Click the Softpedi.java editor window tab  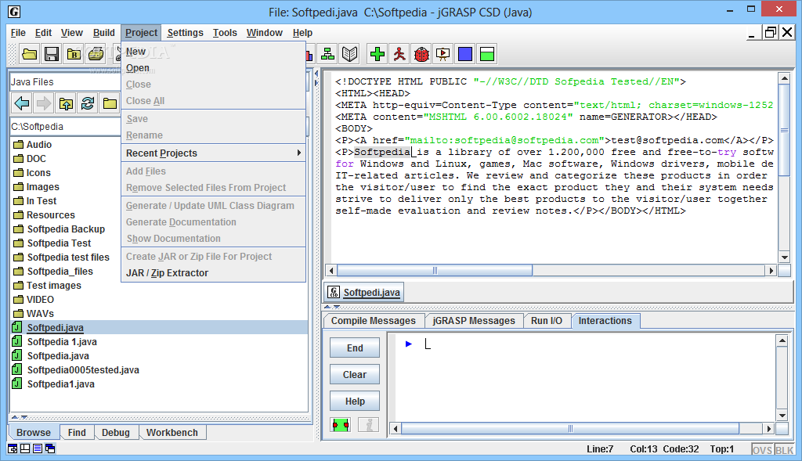coord(364,293)
